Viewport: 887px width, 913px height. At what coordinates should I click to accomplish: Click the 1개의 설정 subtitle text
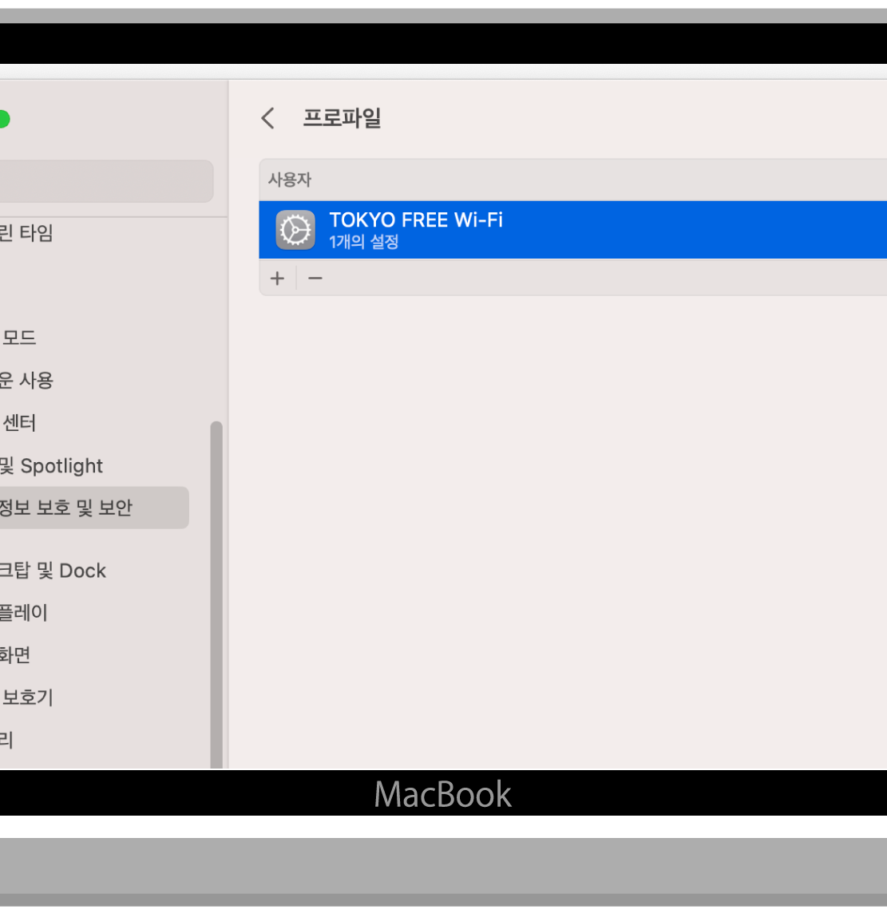(x=364, y=242)
